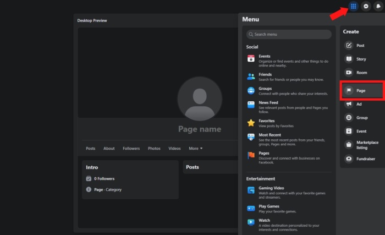This screenshot has height=235, width=385.
Task: Click the 'Page name' placeholder text
Action: 200,129
